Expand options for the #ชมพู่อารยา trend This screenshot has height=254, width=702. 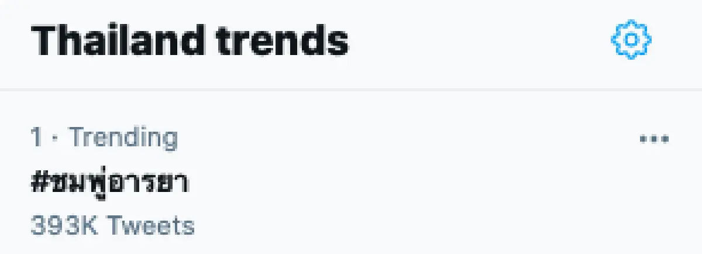tap(654, 139)
